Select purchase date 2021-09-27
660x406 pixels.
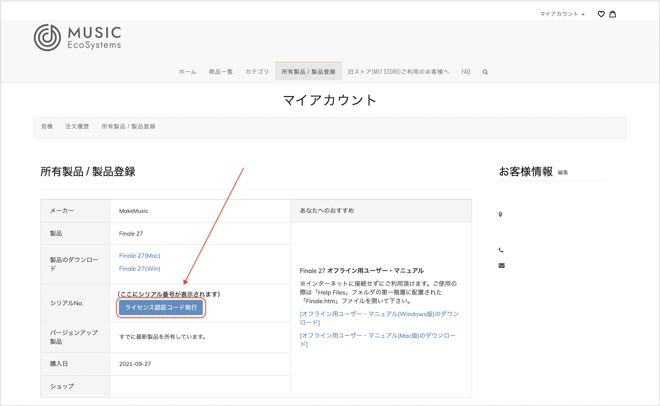[135, 364]
